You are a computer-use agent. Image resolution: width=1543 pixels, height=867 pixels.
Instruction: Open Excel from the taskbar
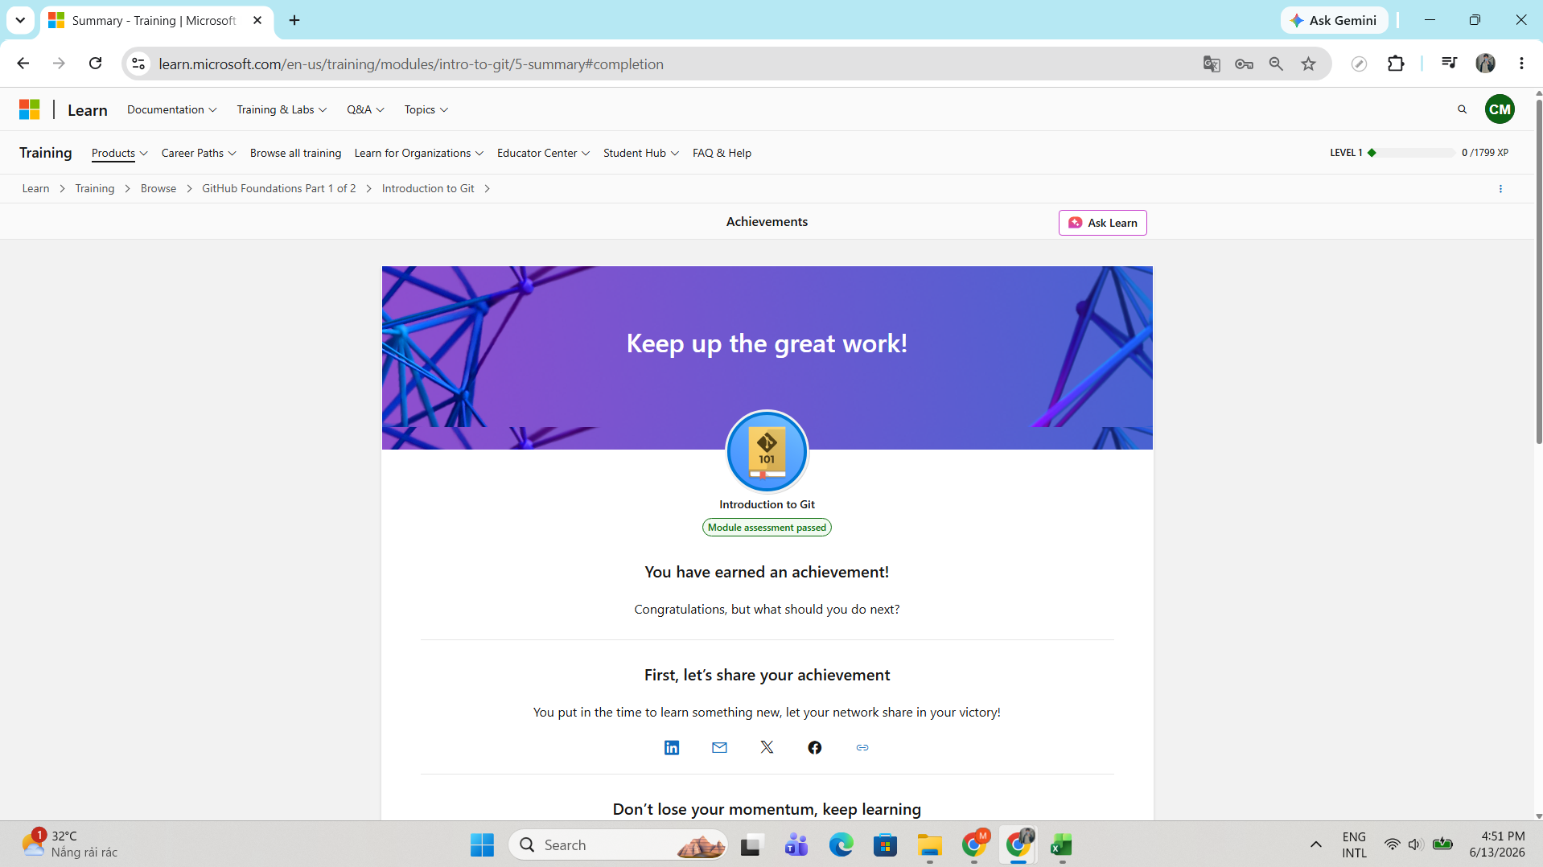pos(1062,844)
